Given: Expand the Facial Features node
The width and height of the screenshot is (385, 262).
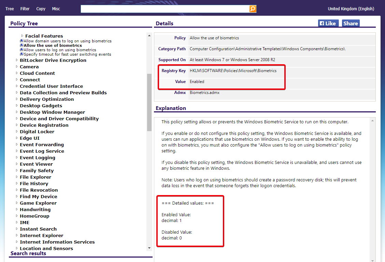Looking at the screenshot, I should 22,36.
